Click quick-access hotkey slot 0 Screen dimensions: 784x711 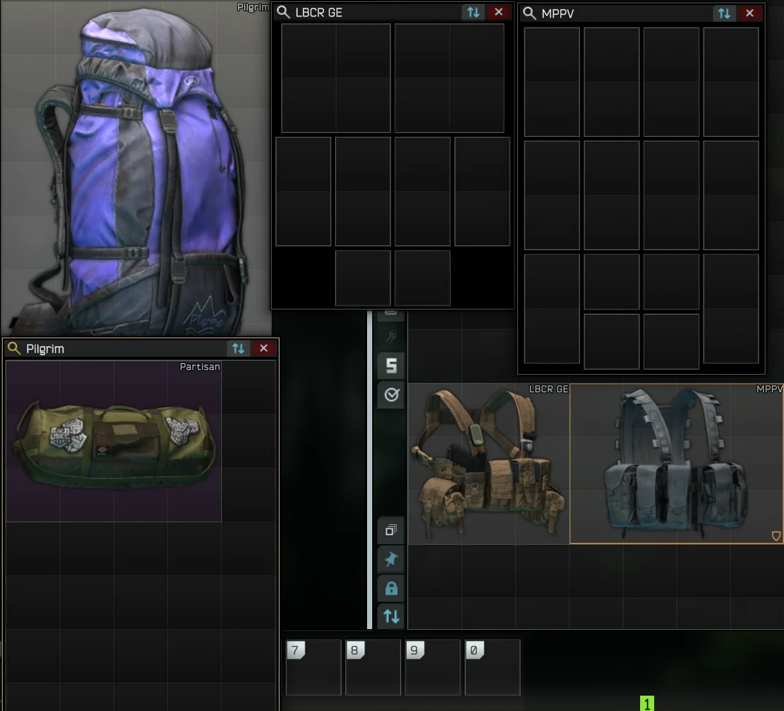coord(492,668)
